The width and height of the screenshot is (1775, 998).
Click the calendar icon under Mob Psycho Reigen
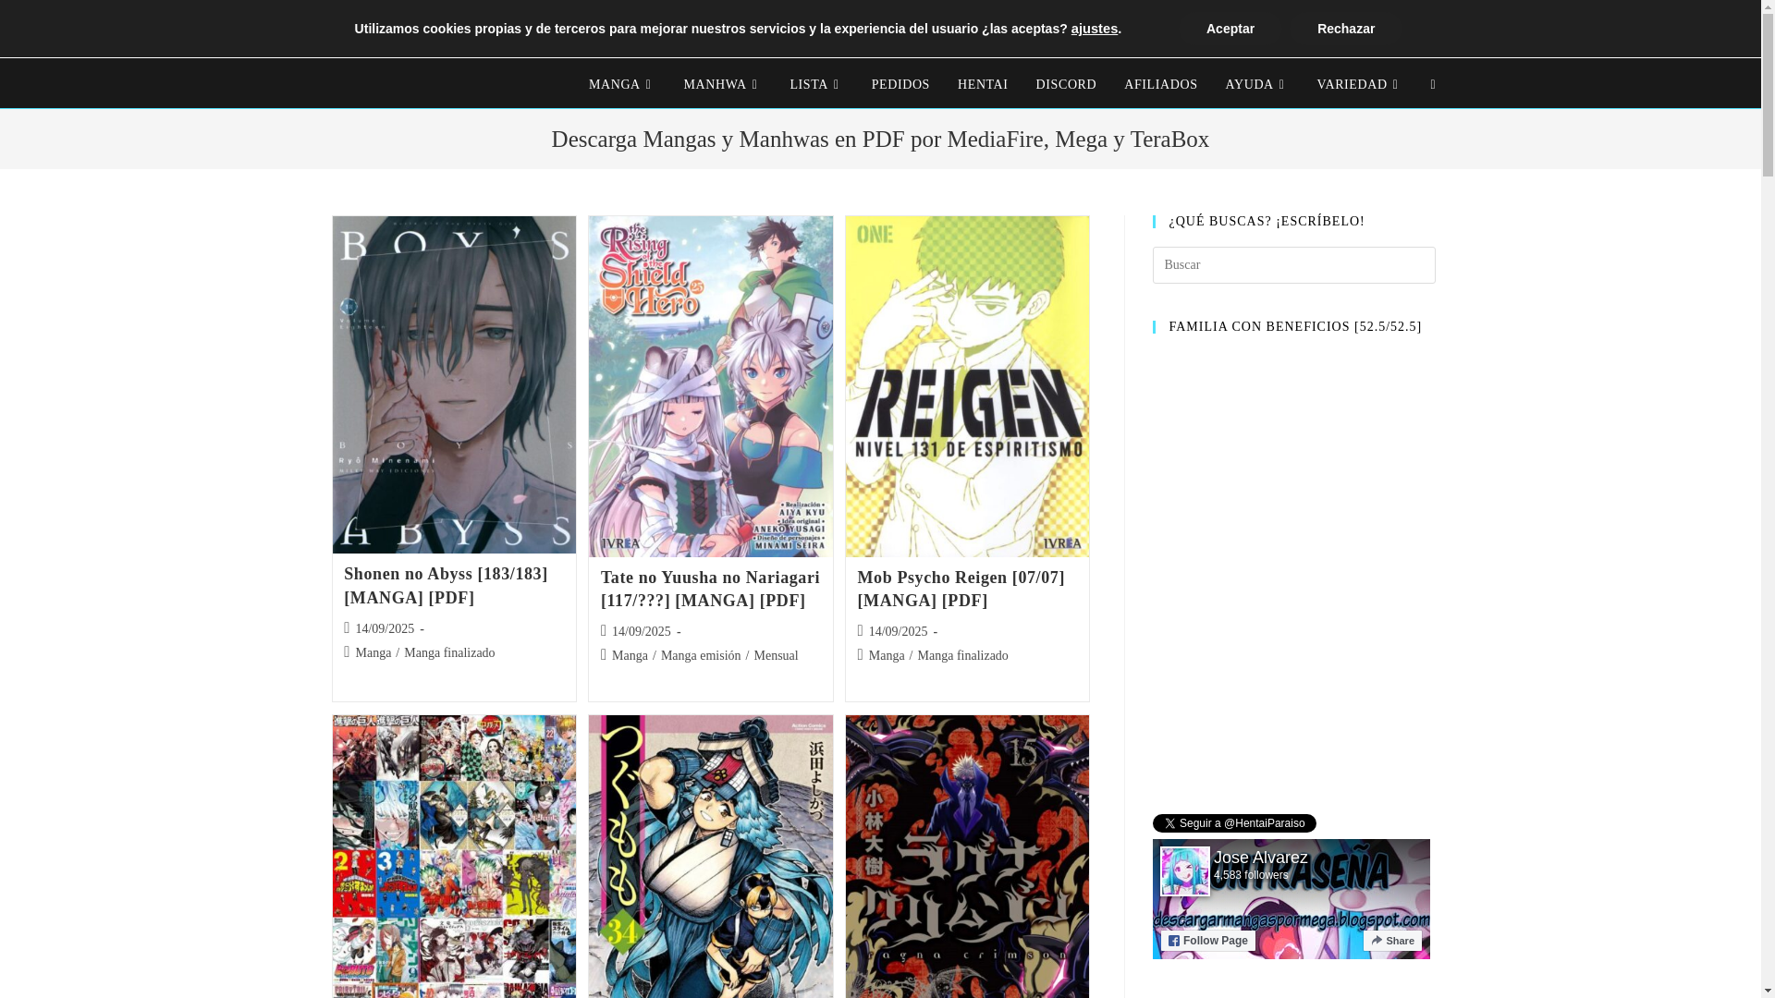(862, 631)
